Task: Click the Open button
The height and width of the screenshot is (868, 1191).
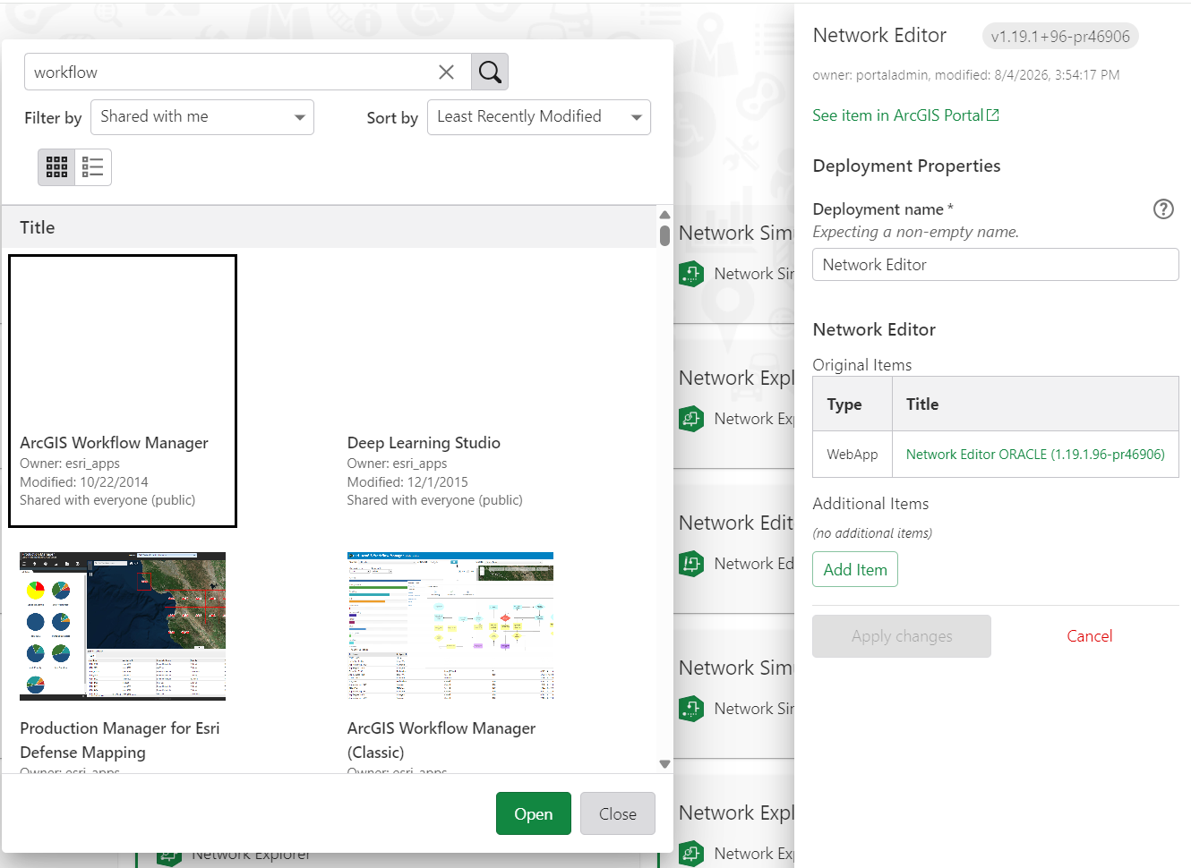Action: [x=534, y=813]
